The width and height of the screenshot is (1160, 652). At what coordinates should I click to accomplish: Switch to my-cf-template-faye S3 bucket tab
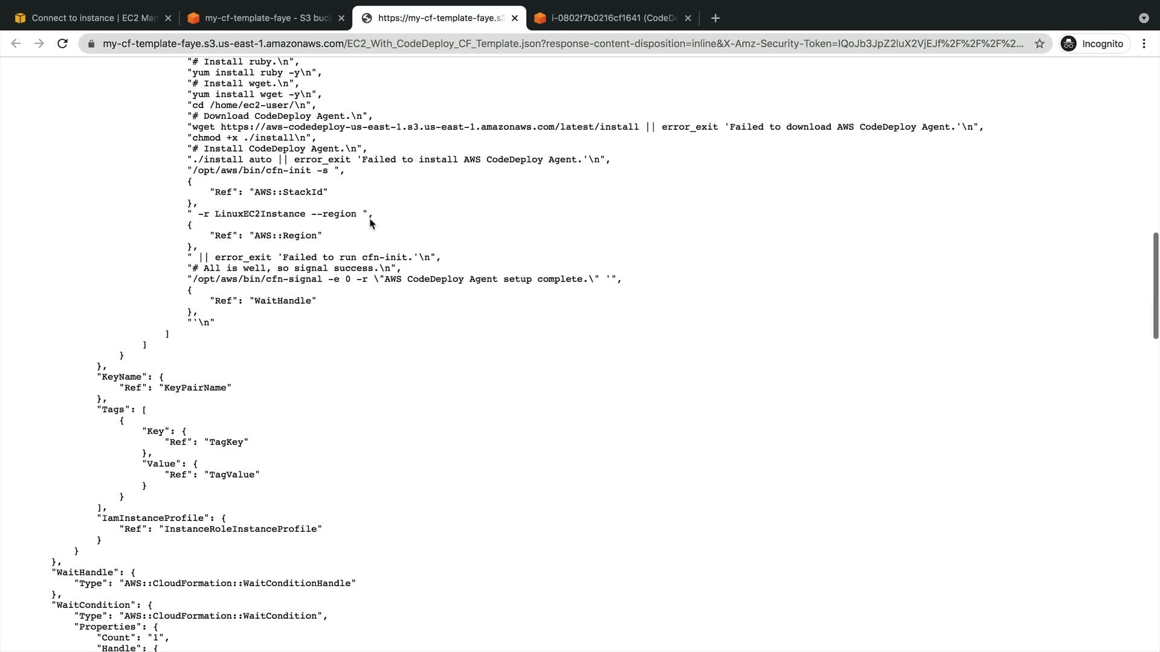(x=261, y=18)
